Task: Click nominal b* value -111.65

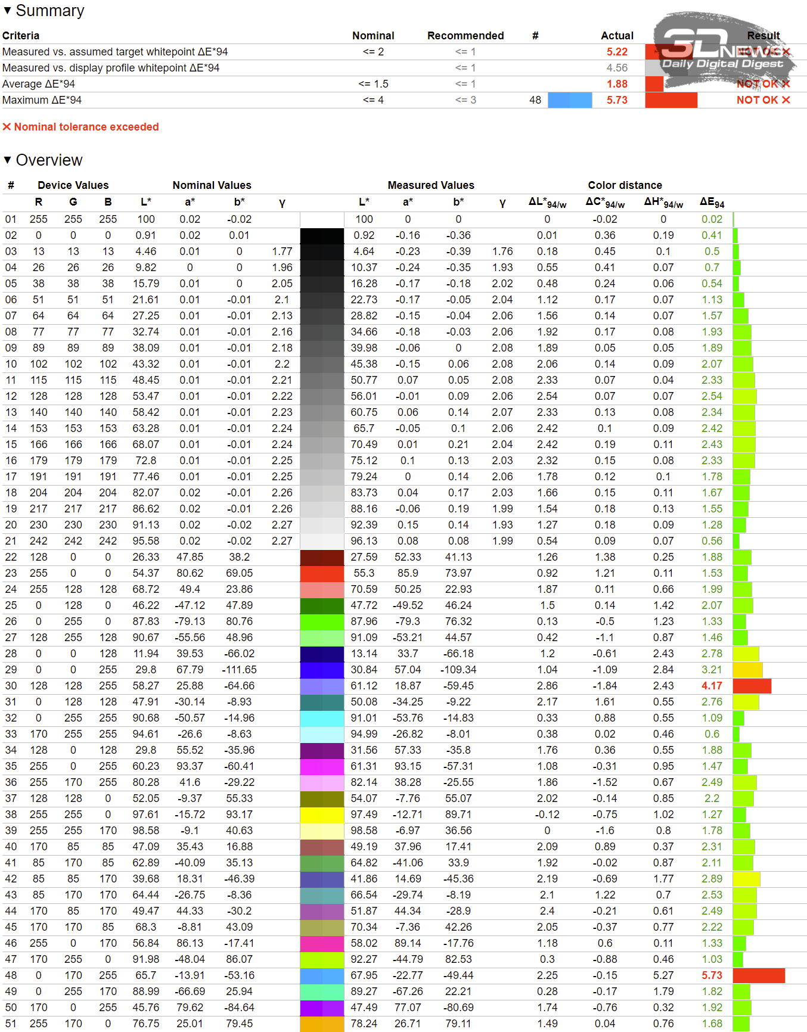Action: point(239,670)
